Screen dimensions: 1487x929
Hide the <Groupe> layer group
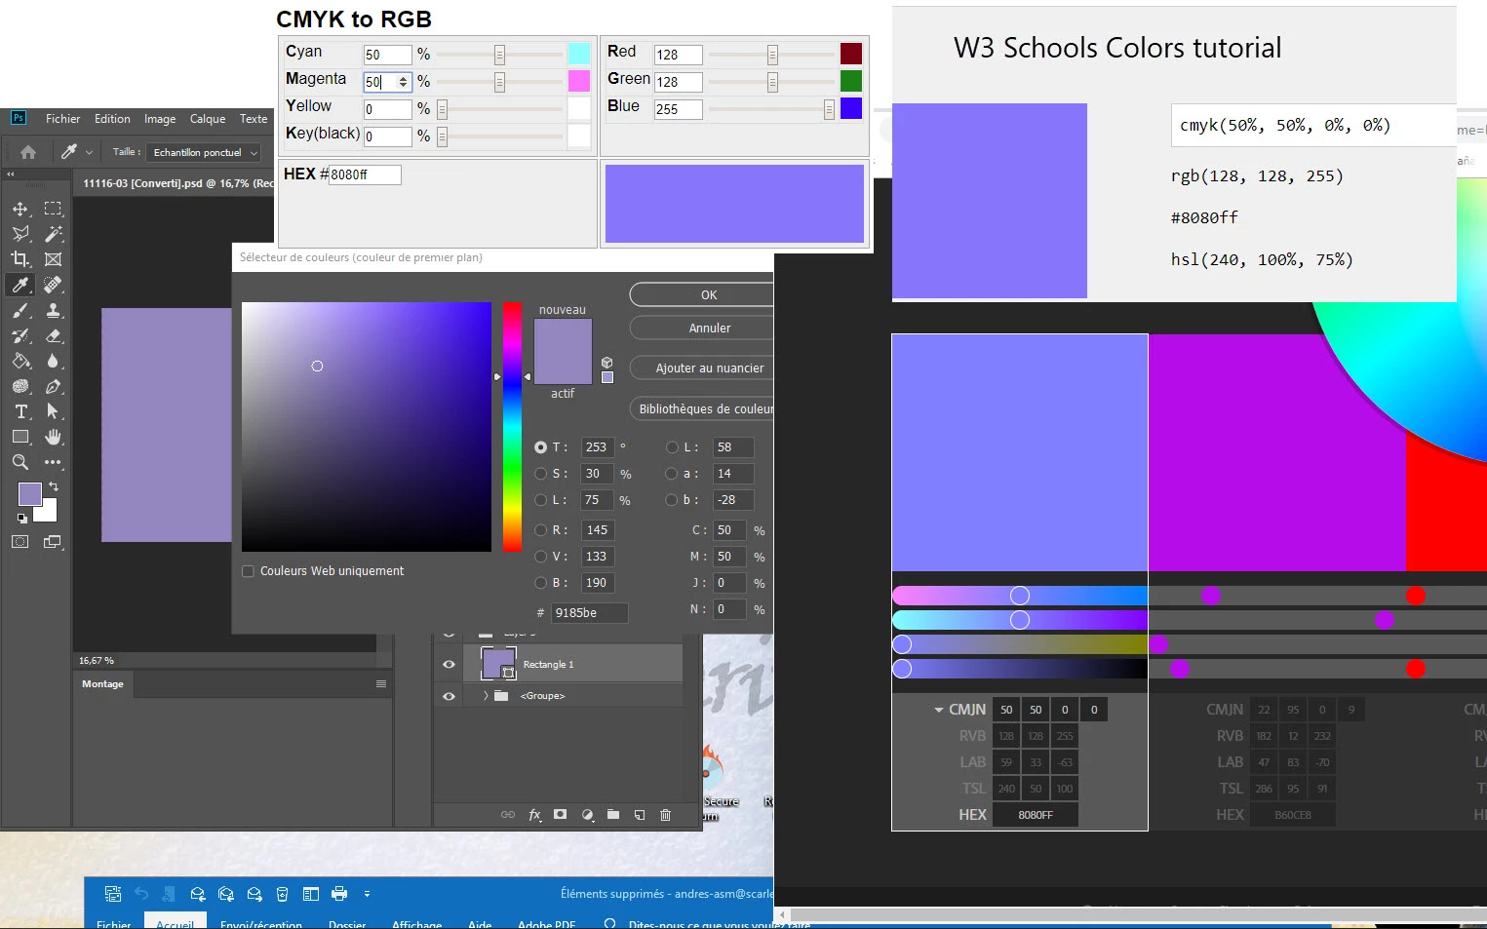point(449,696)
